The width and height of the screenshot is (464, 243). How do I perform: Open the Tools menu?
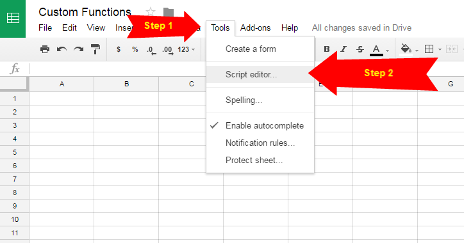[x=220, y=28]
